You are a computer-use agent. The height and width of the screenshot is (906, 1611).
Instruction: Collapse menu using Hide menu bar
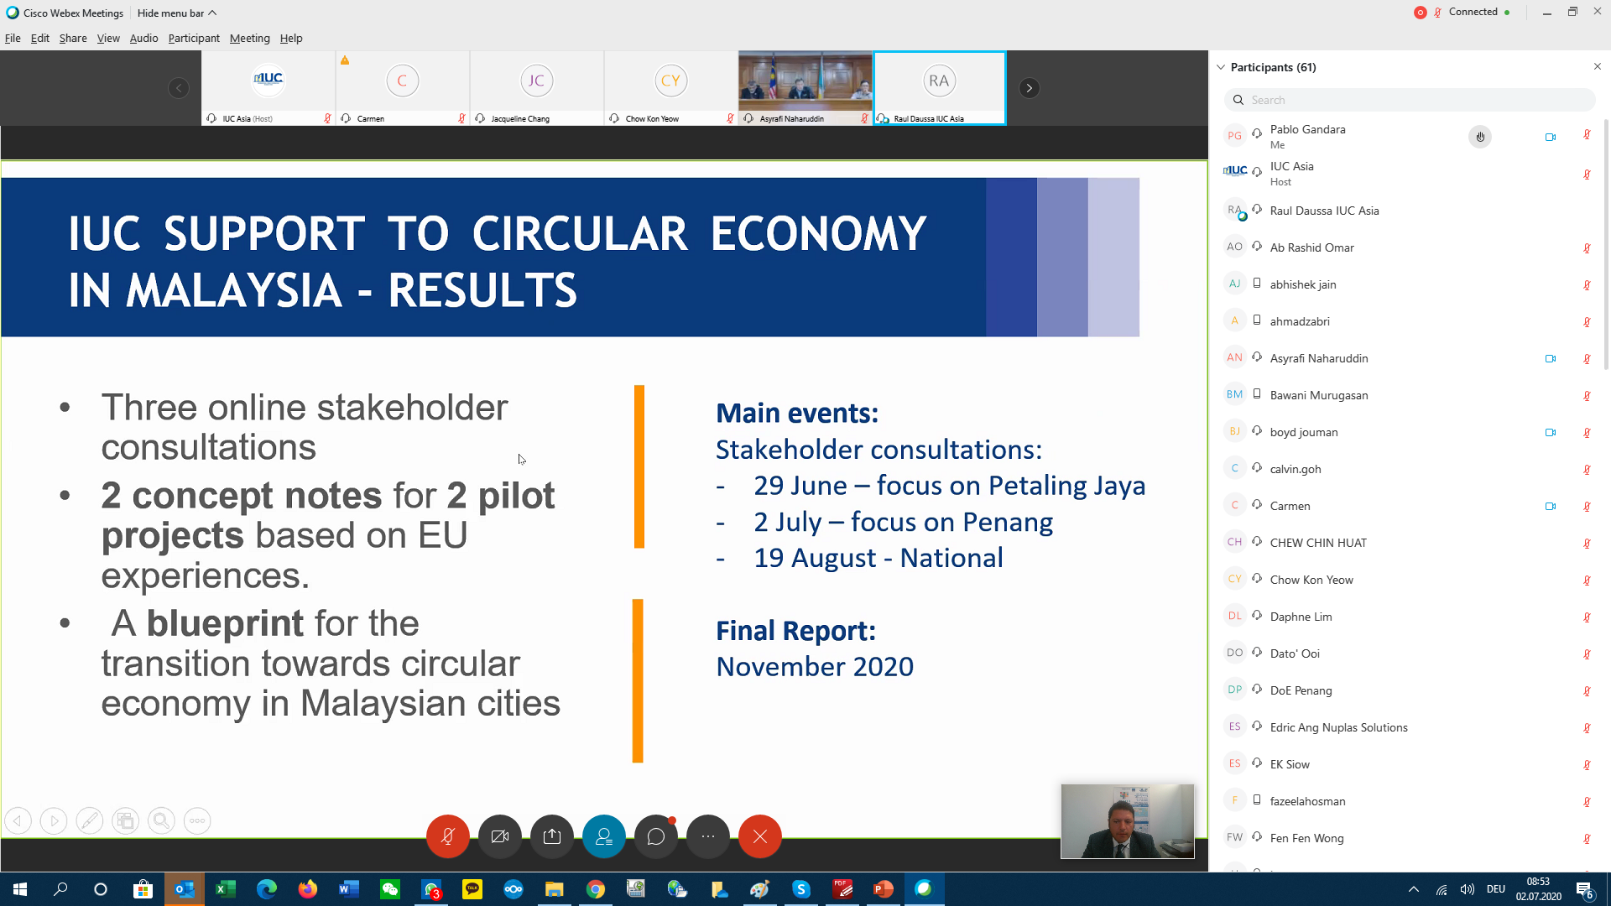[176, 13]
